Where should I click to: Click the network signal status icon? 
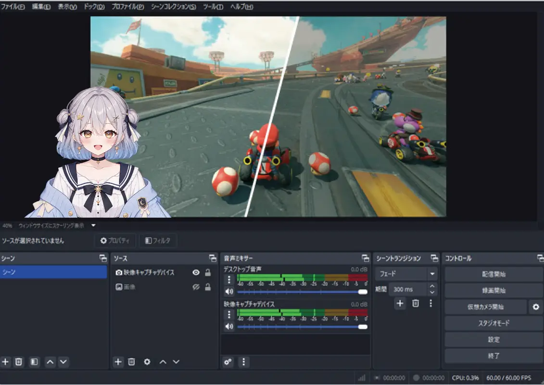click(x=362, y=378)
